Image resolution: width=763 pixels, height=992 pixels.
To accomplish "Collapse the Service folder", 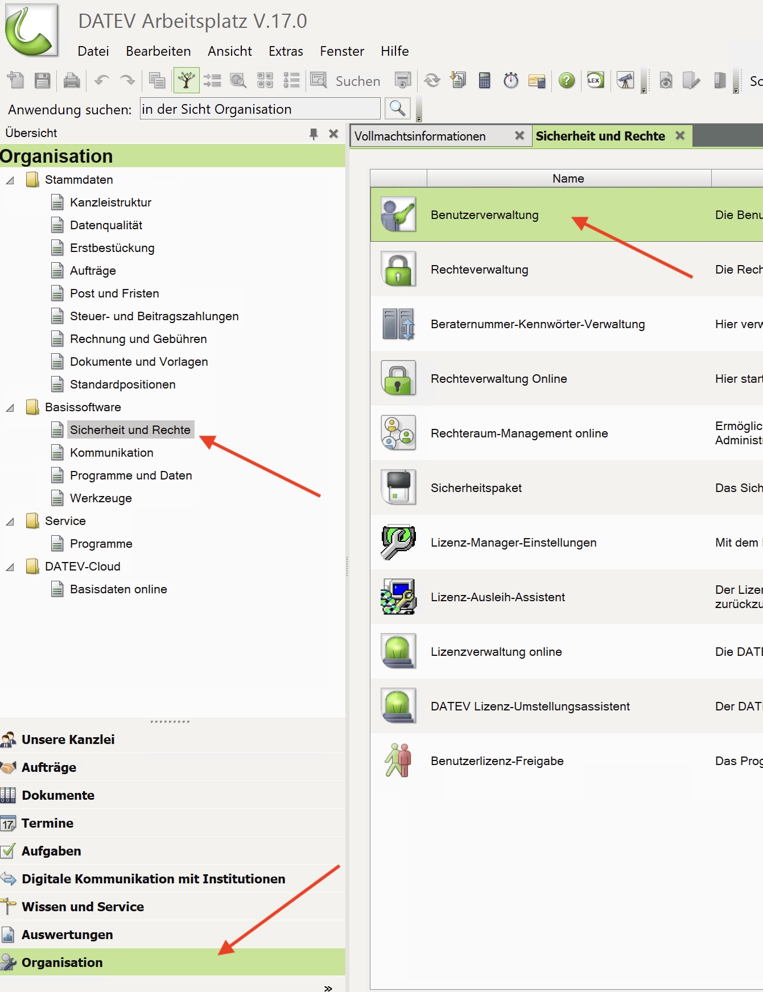I will click(10, 522).
